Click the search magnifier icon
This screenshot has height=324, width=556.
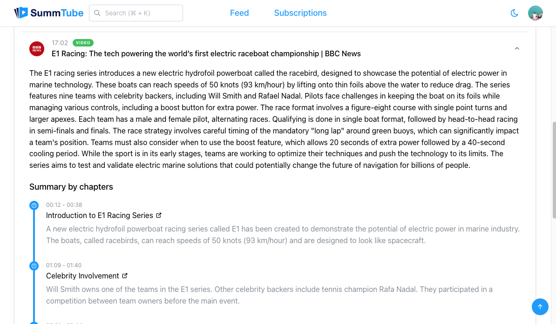pyautogui.click(x=97, y=13)
